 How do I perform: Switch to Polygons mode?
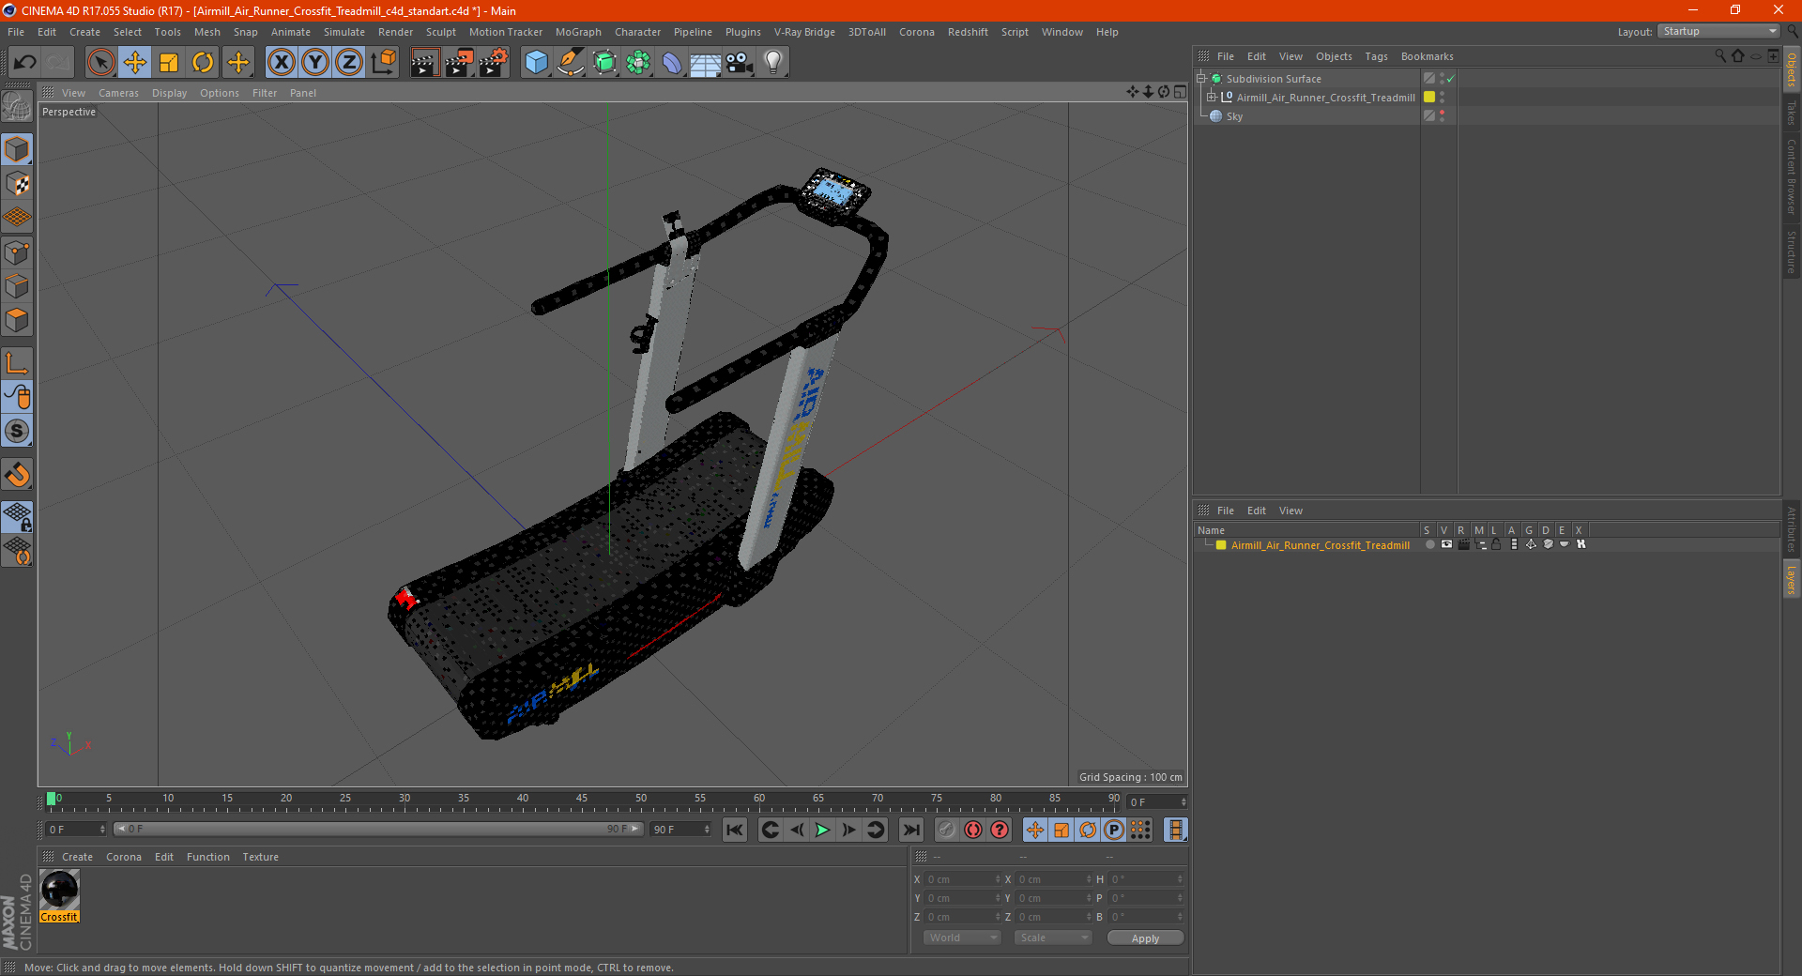click(17, 320)
